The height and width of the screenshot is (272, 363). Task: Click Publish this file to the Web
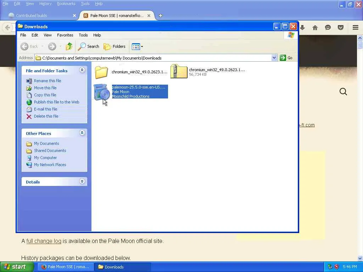click(56, 102)
